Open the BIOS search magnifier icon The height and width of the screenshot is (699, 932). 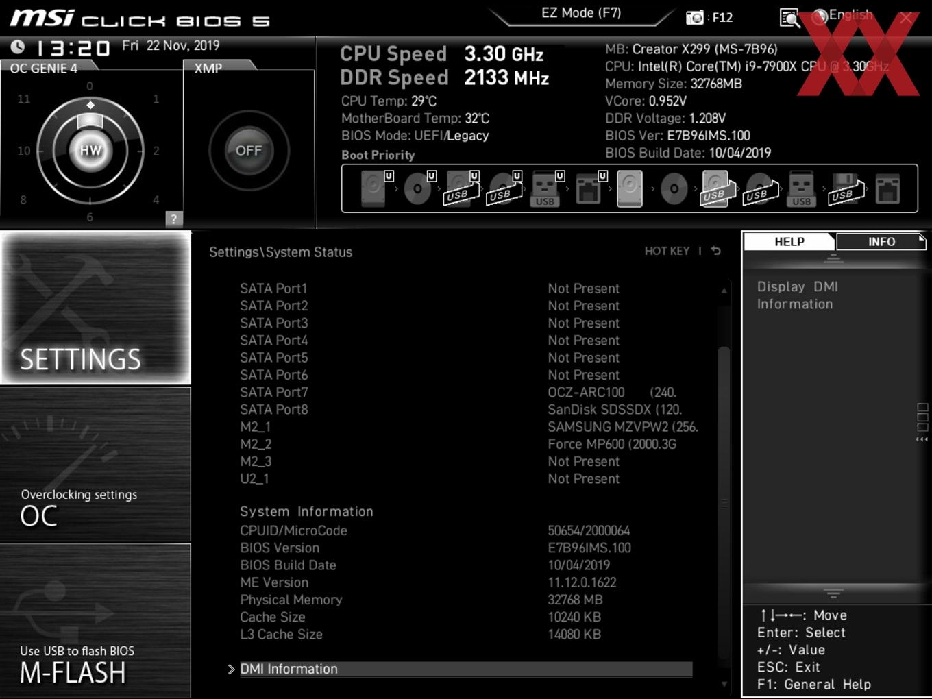(789, 18)
